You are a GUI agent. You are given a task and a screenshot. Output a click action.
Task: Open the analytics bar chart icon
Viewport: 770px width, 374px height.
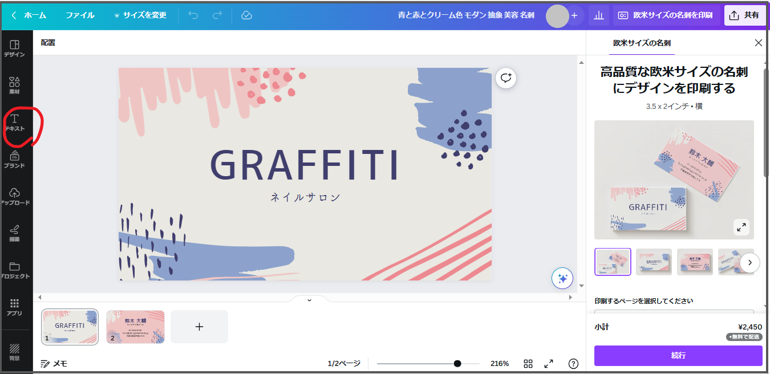(x=598, y=15)
